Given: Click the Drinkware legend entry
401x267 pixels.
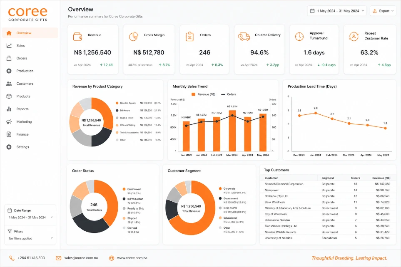Looking at the screenshot, I should 138,111.
